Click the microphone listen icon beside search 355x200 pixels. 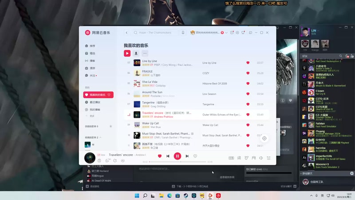click(x=183, y=32)
